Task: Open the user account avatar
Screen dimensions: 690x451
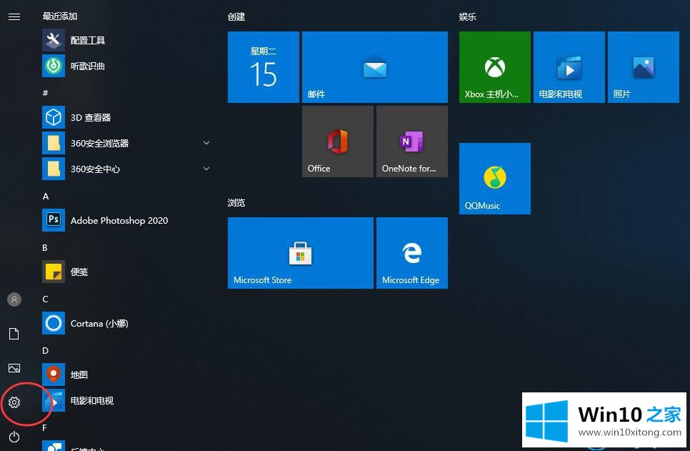Action: point(14,299)
